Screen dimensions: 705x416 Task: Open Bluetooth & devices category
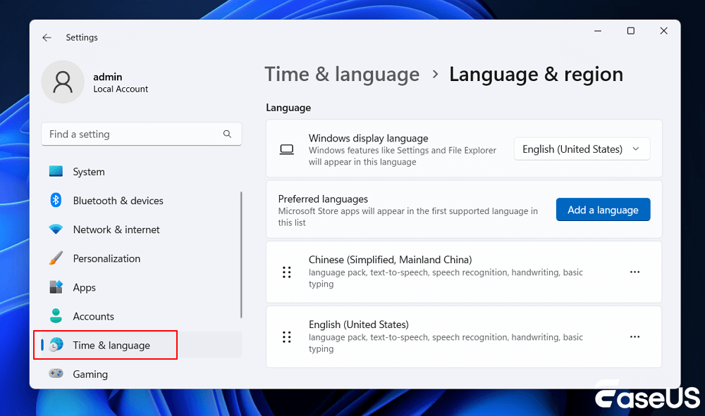pos(141,201)
